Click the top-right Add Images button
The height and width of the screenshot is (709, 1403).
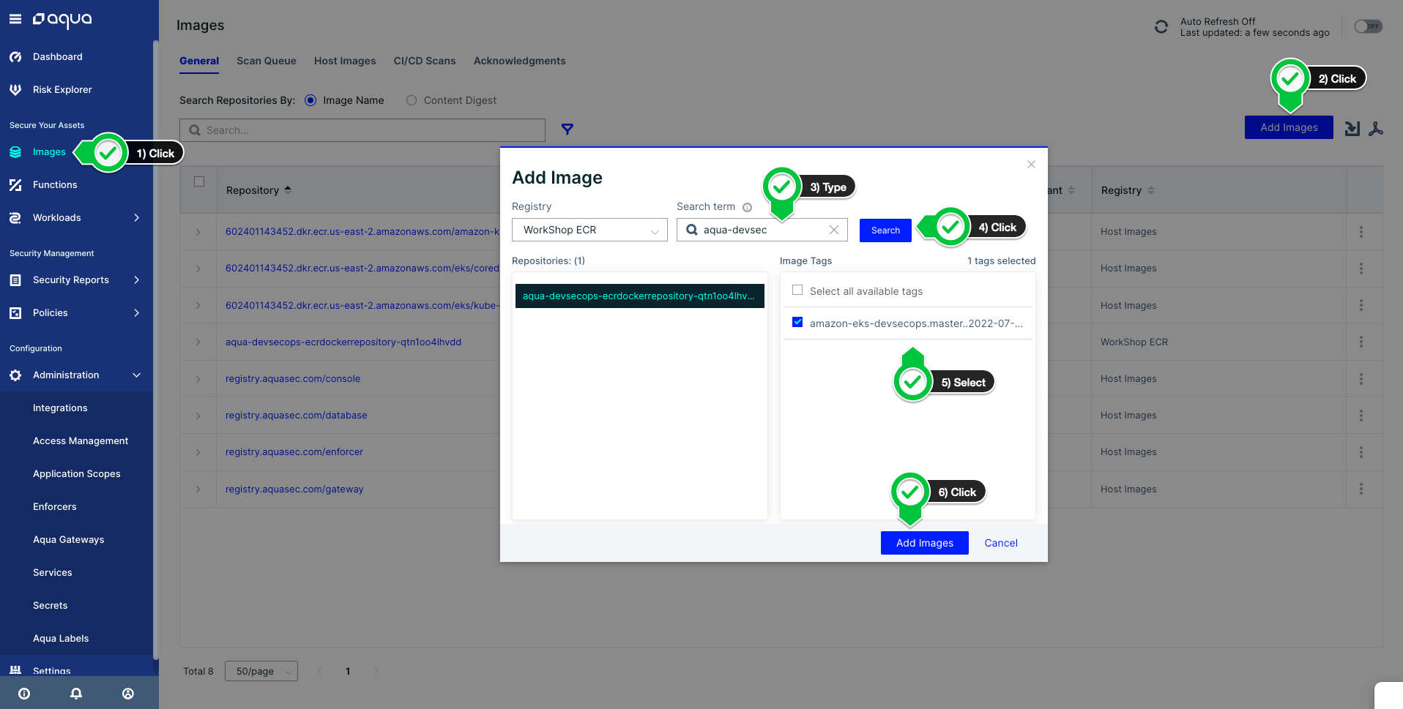coord(1289,127)
